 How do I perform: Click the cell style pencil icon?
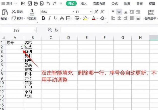77,18
